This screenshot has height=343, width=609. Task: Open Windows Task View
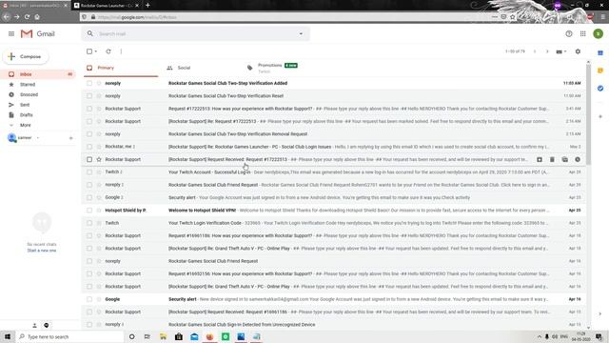coord(147,336)
